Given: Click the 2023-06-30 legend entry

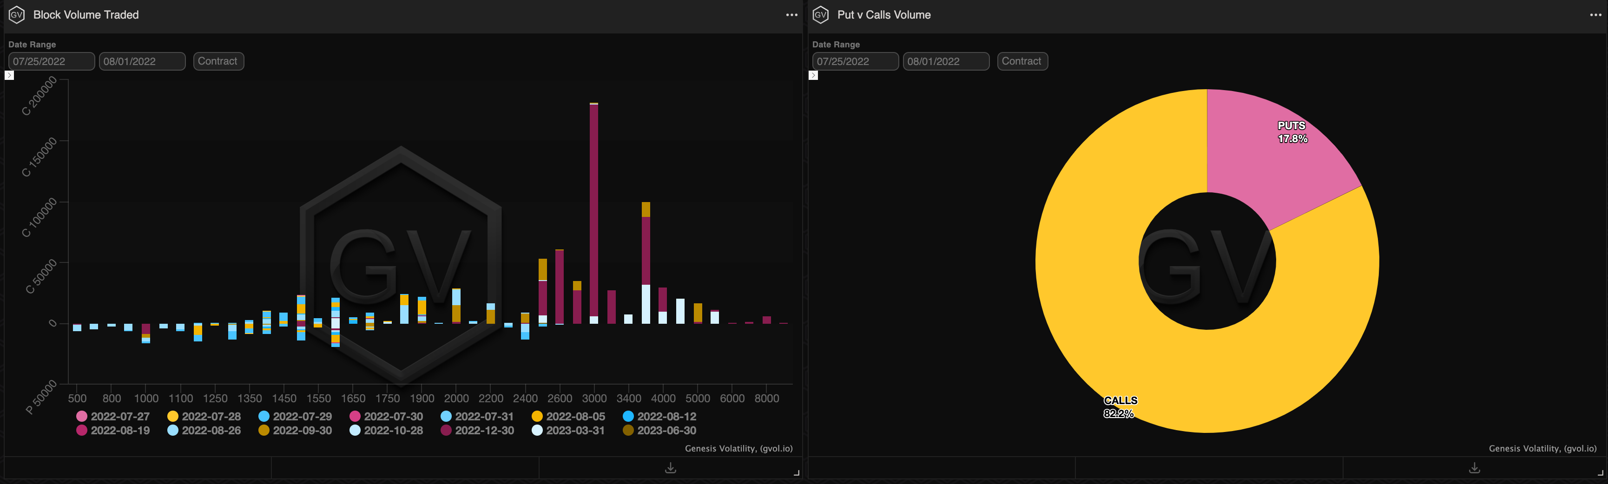Looking at the screenshot, I should [x=660, y=431].
